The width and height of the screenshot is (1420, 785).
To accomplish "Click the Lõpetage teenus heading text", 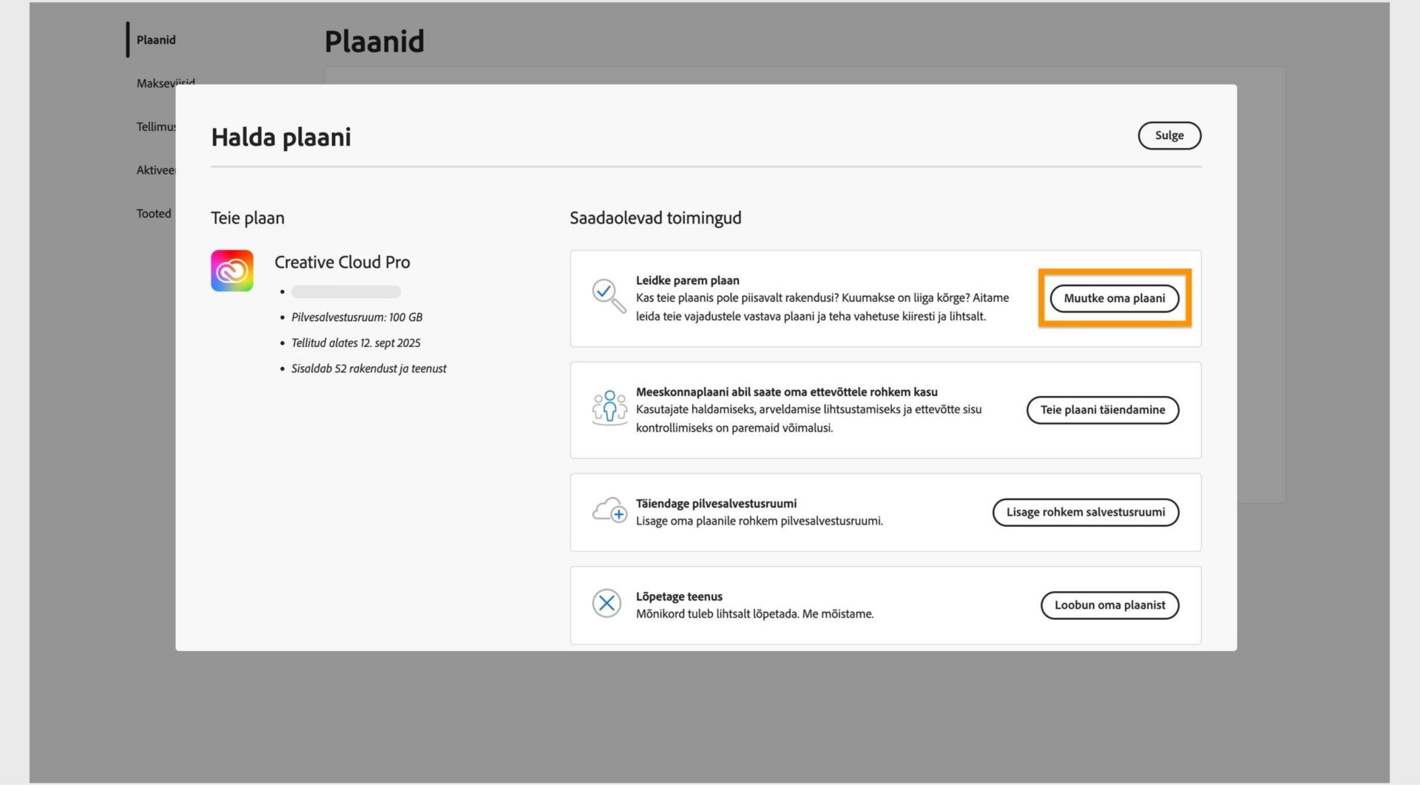I will [x=679, y=596].
